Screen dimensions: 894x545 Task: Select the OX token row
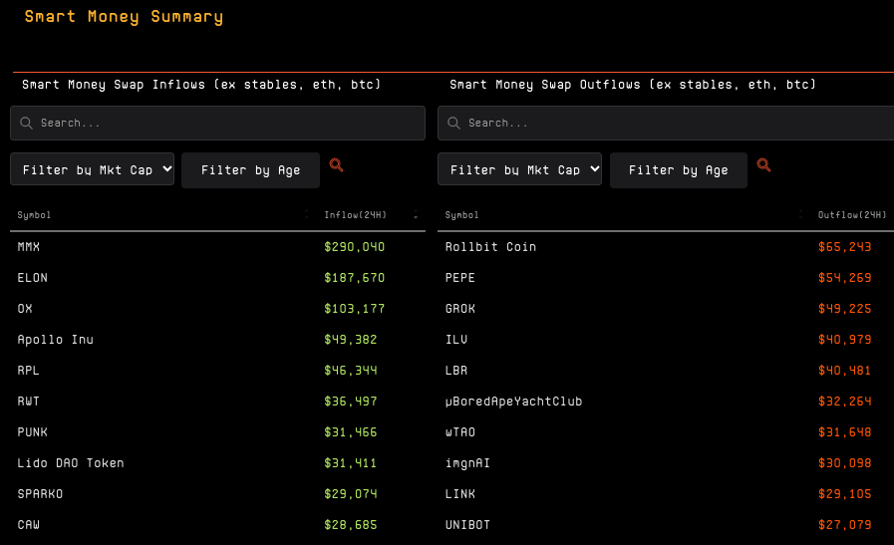click(218, 309)
